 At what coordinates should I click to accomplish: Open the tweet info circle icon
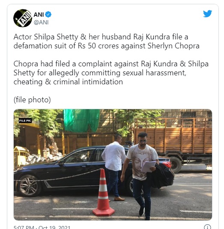207,227
